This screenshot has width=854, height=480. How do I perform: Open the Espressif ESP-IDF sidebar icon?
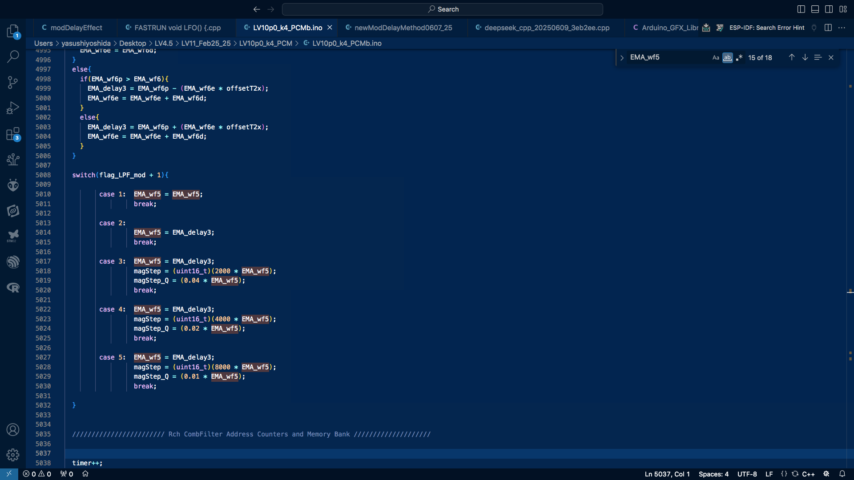coord(13,262)
